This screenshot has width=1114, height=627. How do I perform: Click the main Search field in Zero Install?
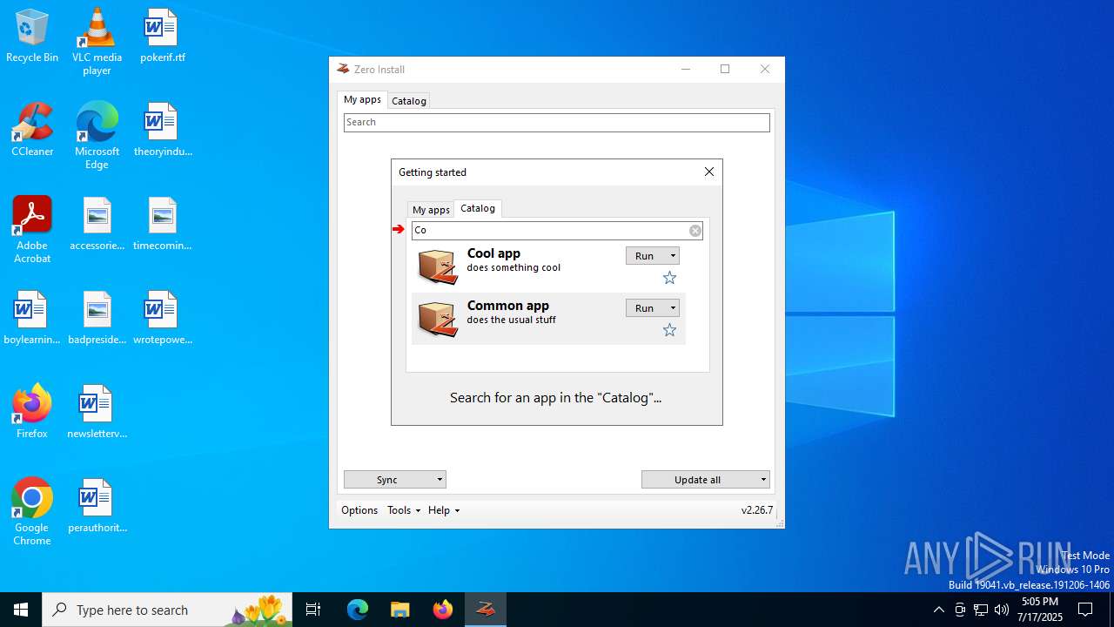click(x=557, y=123)
